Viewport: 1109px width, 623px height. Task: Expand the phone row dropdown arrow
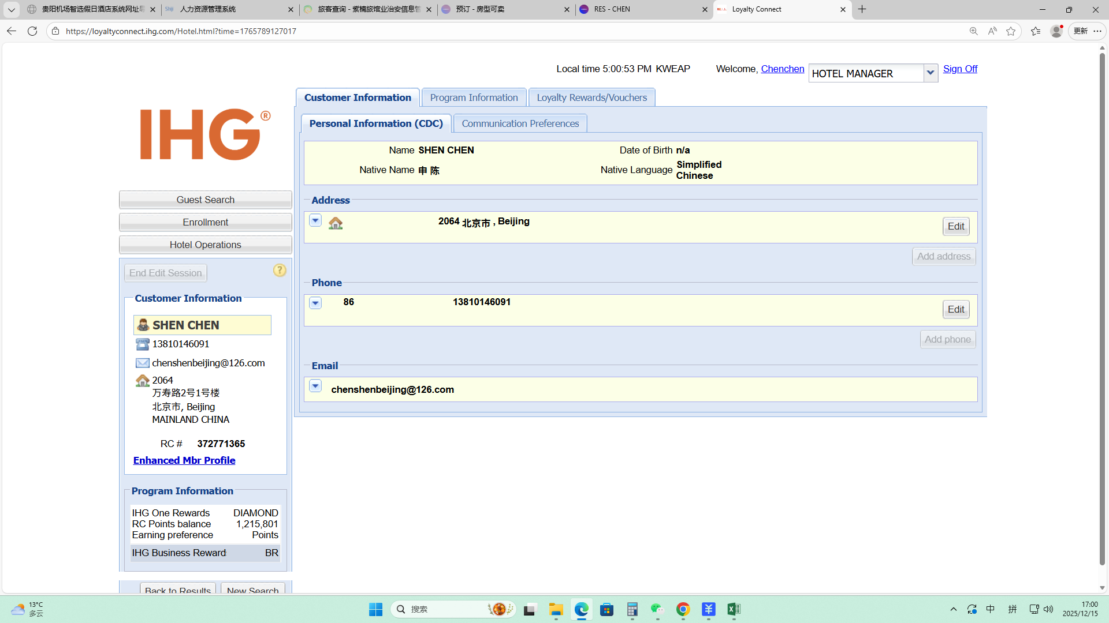tap(315, 303)
